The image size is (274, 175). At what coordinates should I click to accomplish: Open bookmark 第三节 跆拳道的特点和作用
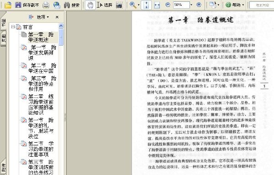(x=42, y=83)
